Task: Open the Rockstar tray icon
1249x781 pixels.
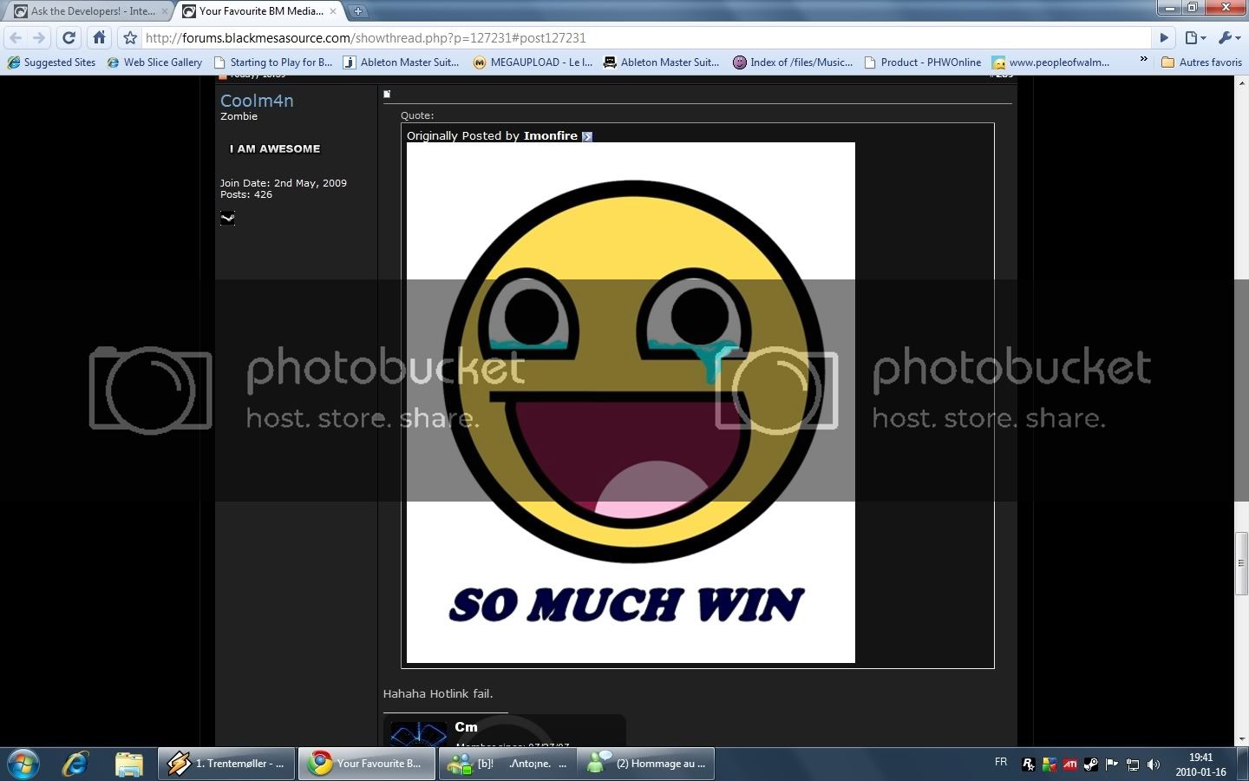Action: [x=1029, y=765]
